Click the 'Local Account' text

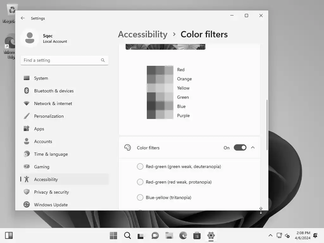(55, 41)
